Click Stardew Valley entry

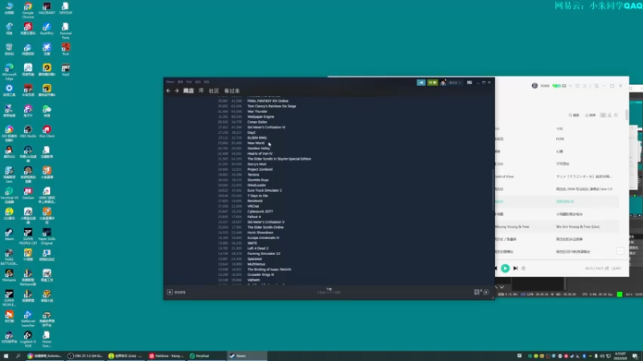[258, 148]
